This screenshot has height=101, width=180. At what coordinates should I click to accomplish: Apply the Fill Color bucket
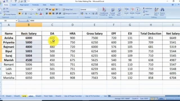tap(36, 14)
